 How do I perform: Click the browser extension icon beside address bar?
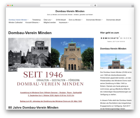pyautogui.click(x=95, y=6)
